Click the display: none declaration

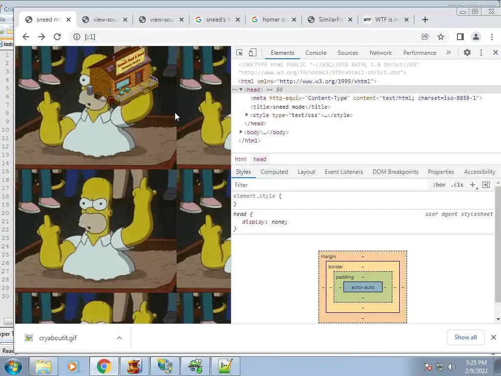pyautogui.click(x=265, y=222)
